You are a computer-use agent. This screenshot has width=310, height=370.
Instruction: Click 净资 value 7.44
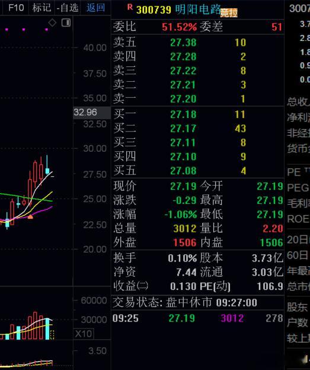(186, 273)
